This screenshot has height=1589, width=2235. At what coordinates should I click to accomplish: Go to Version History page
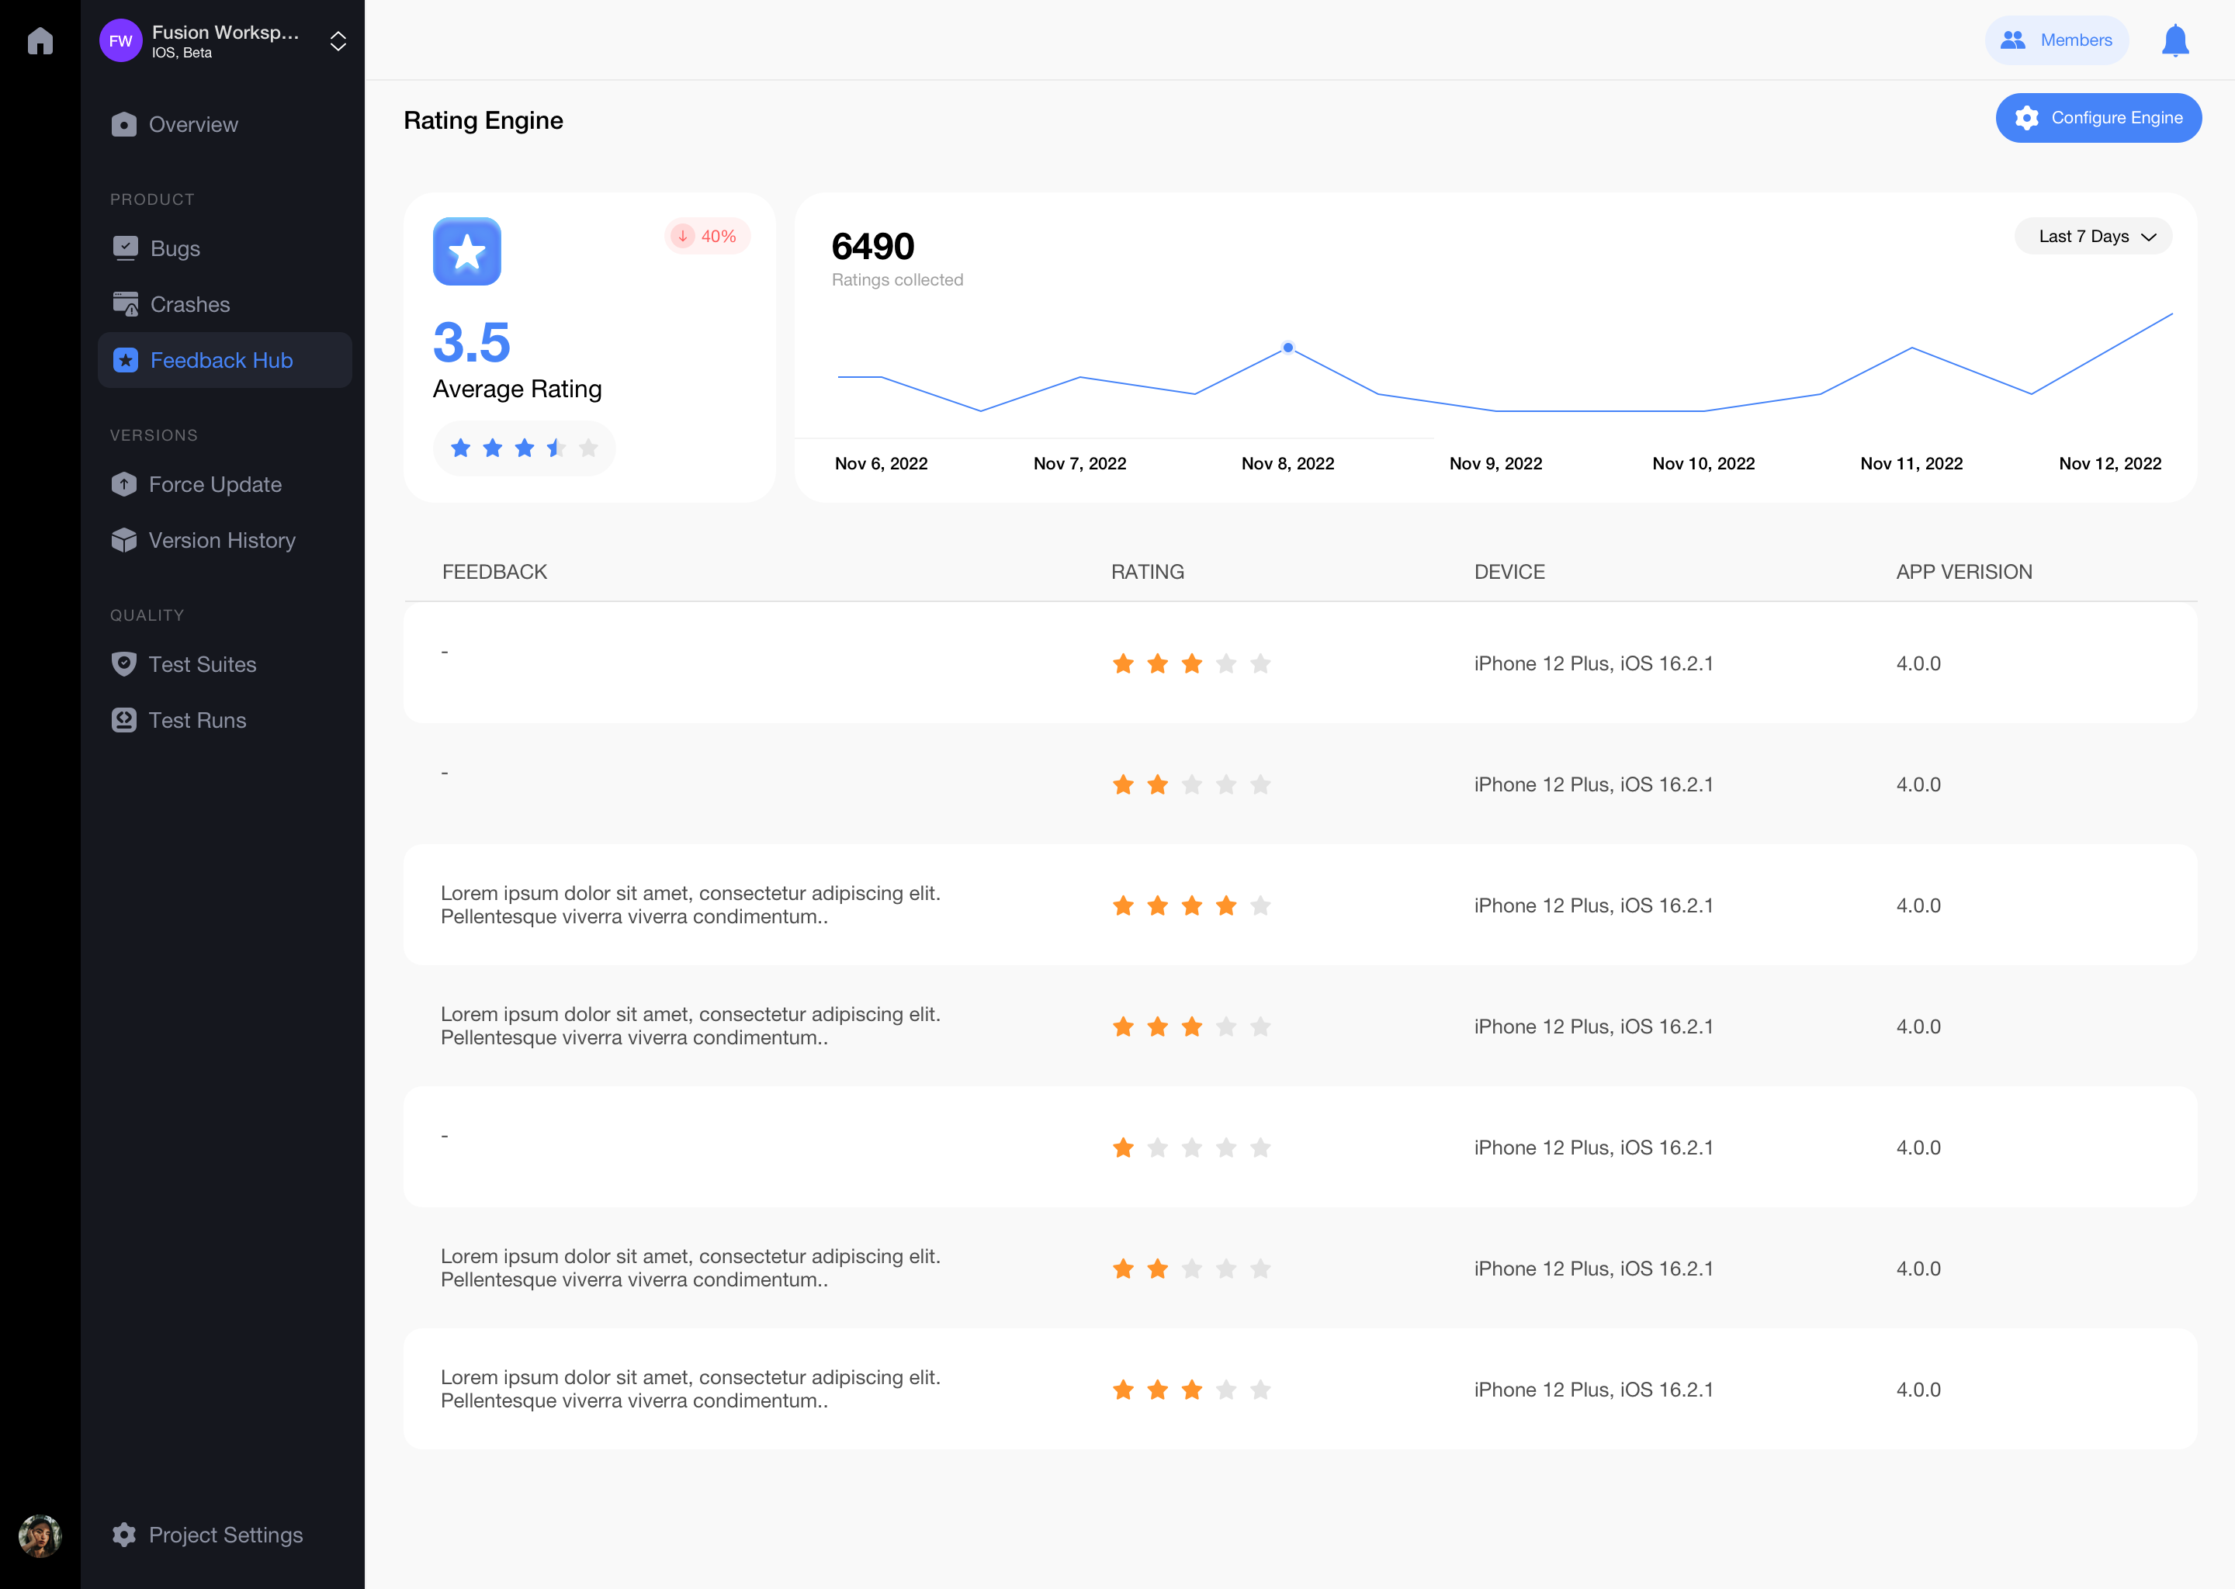221,540
